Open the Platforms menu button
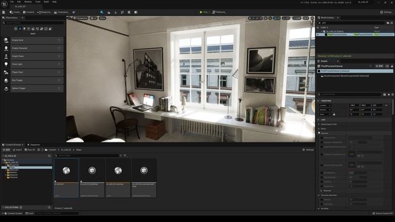 pyautogui.click(x=219, y=12)
